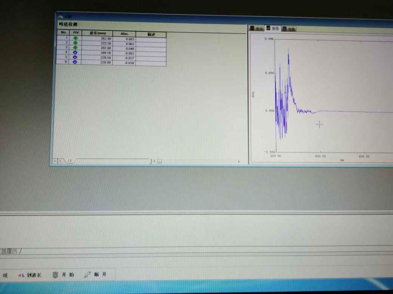393x294 pixels.
Task: Click row number 1 in peak table
Action: point(63,38)
